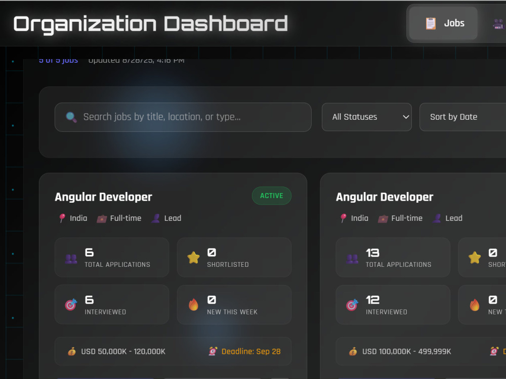The width and height of the screenshot is (506, 379).
Task: Click the India pin icon on first card
Action: (x=62, y=218)
